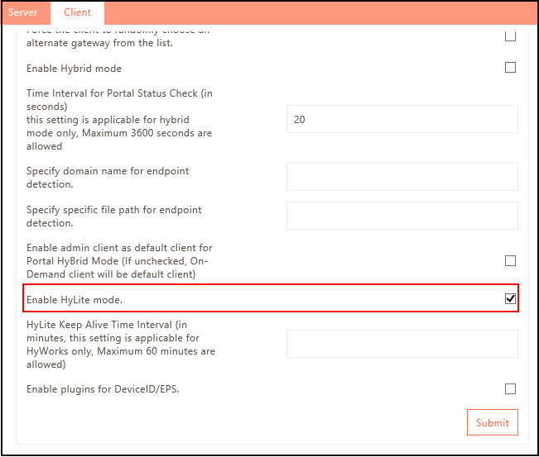Click the Portal Status Check interval field
This screenshot has width=539, height=457.
(402, 119)
